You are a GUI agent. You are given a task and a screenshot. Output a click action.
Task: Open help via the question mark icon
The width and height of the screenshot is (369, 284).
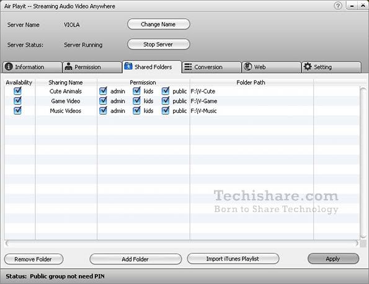pos(338,6)
